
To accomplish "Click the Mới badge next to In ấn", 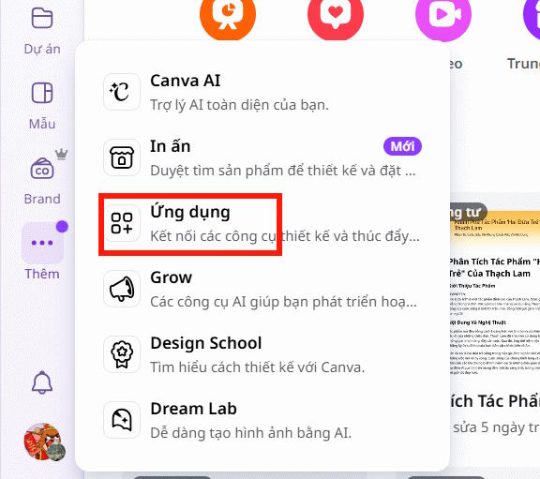I will pyautogui.click(x=402, y=146).
